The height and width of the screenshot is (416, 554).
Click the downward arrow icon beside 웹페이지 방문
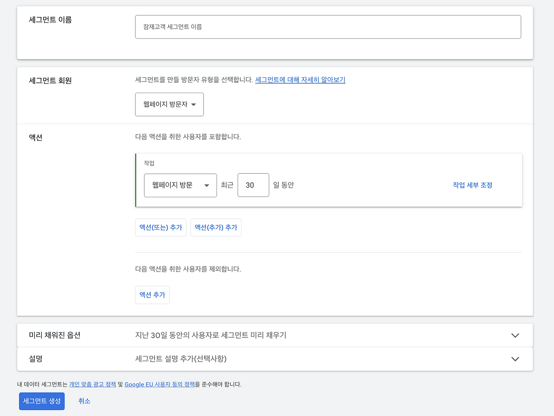click(x=207, y=185)
